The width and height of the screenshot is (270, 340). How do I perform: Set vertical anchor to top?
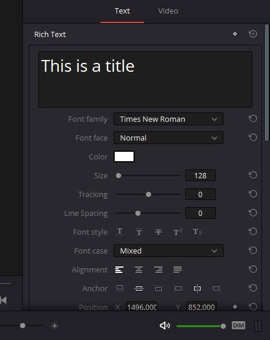(x=159, y=289)
